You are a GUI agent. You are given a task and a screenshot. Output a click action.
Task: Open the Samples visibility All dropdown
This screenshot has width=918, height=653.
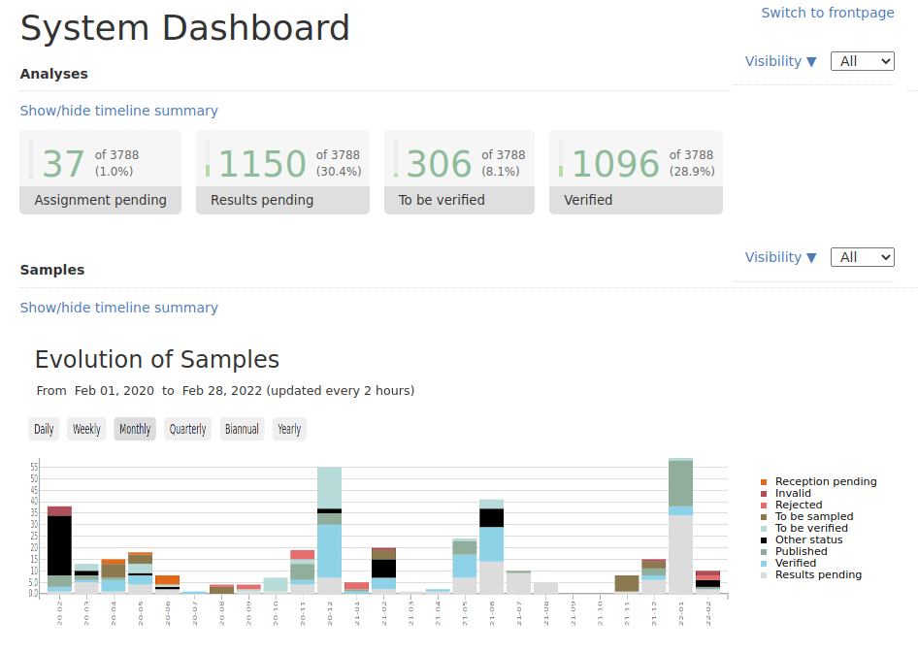tap(862, 257)
